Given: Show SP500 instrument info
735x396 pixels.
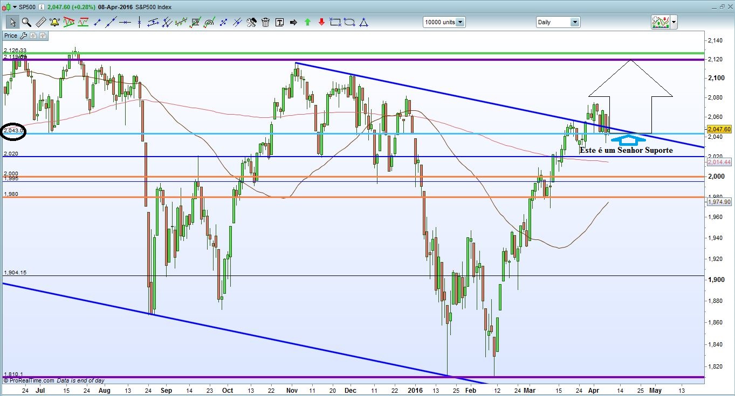Looking at the screenshot, I should tap(42, 7).
